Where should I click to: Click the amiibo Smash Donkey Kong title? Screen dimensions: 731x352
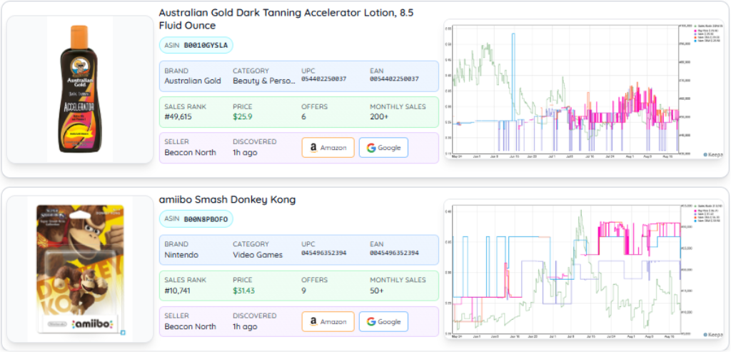point(227,200)
